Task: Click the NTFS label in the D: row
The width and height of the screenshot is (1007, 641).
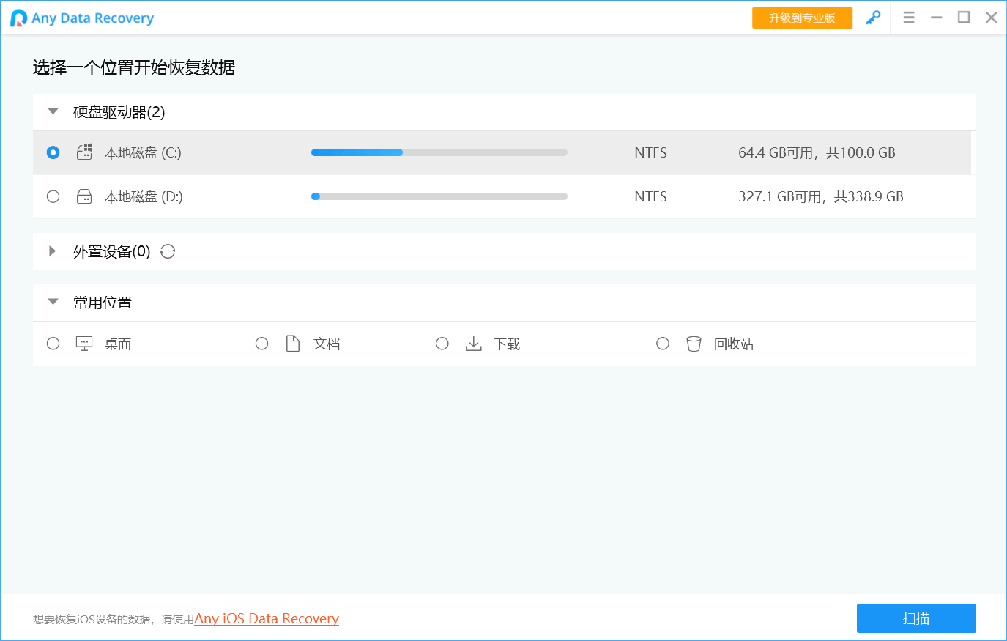Action: coord(650,196)
